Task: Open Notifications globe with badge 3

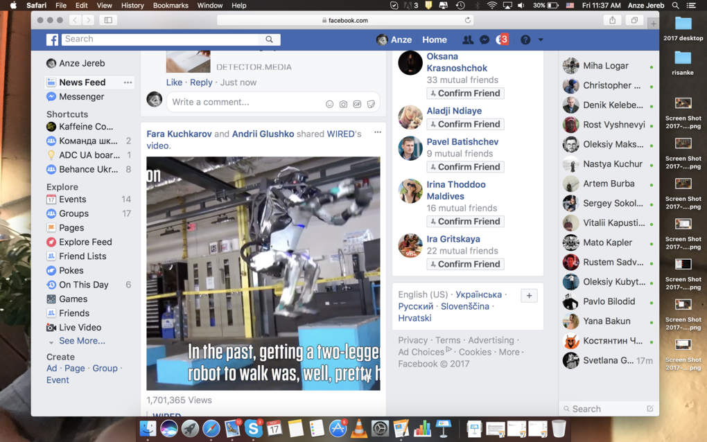Action: pyautogui.click(x=501, y=39)
